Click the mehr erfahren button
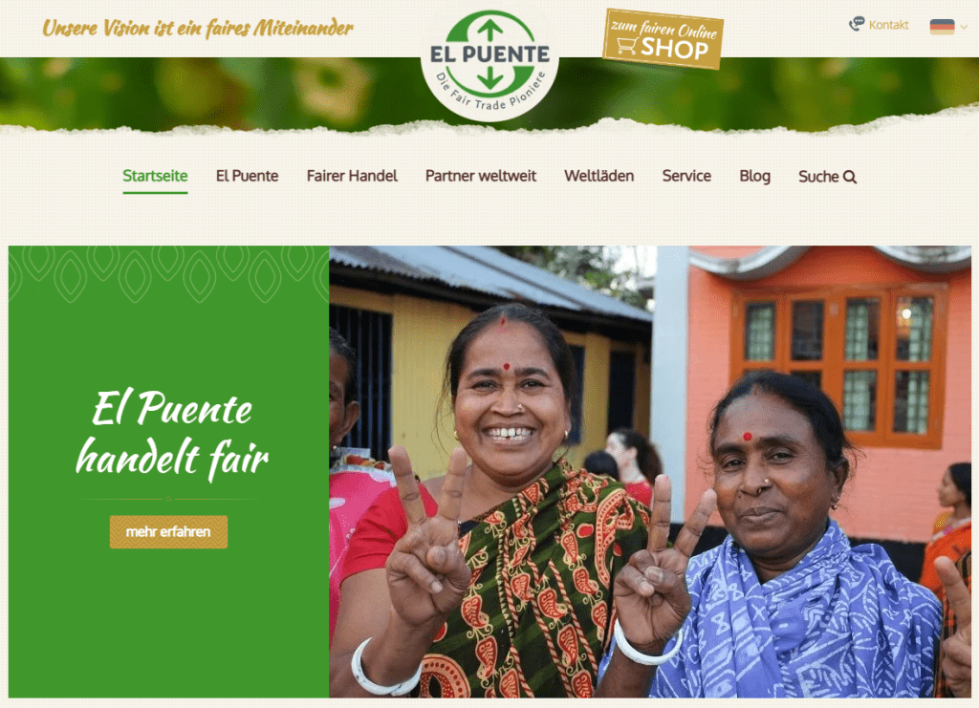979x708 pixels. [168, 531]
